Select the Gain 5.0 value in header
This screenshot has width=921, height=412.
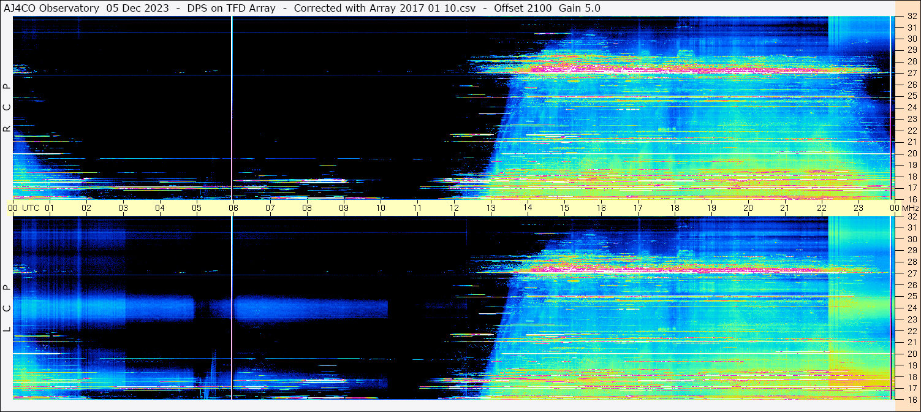click(x=580, y=8)
